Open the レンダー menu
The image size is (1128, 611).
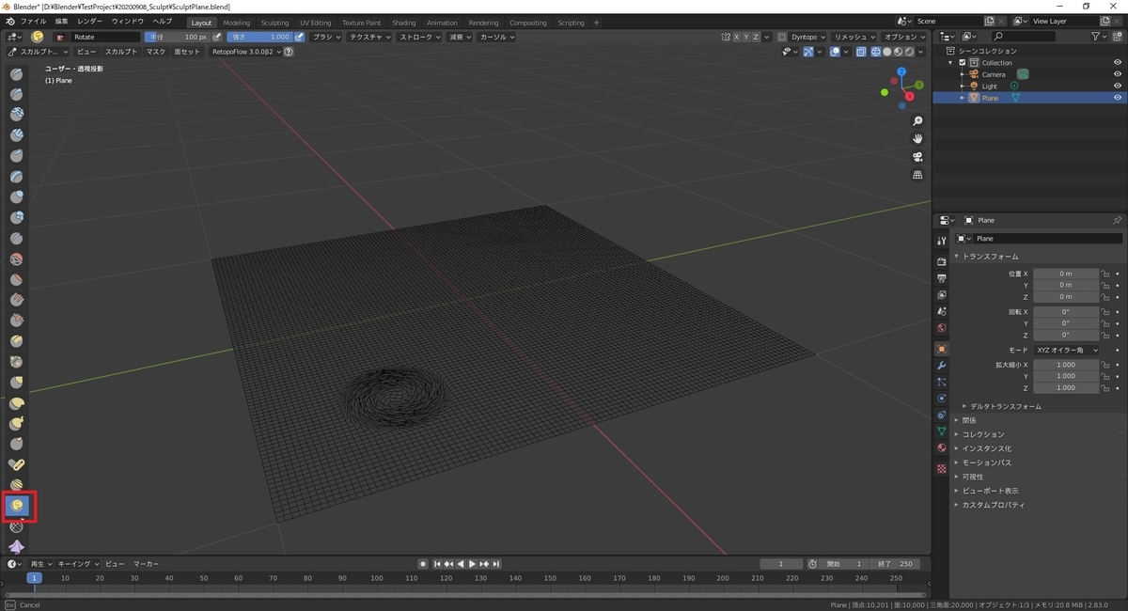pyautogui.click(x=90, y=21)
